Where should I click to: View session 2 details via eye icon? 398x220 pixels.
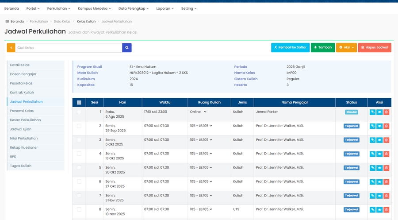379,126
